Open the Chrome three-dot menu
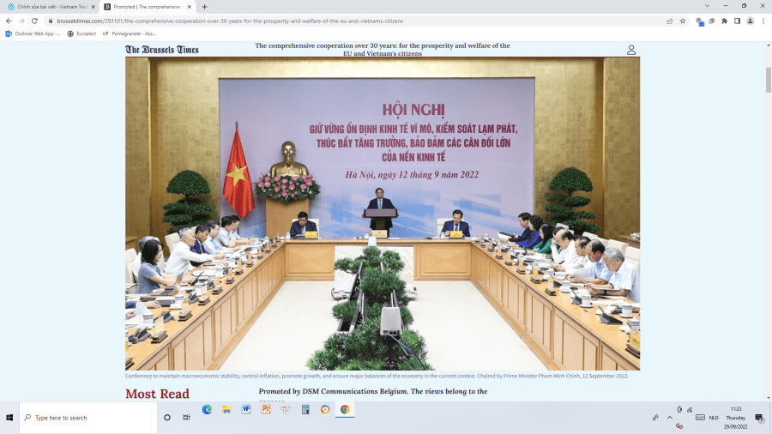Viewport: 772px width, 434px height. click(763, 21)
